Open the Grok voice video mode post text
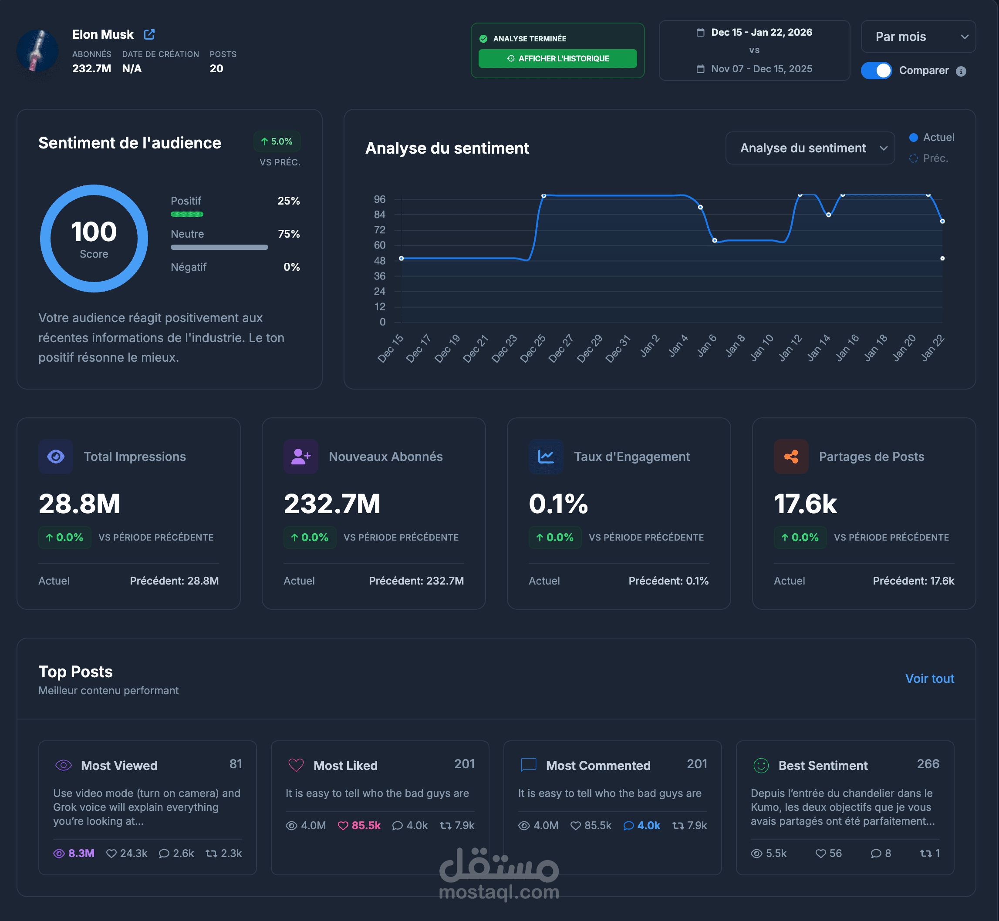999x921 pixels. (147, 807)
